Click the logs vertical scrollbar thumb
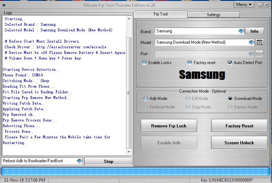The height and width of the screenshot is (183, 272). click(x=129, y=93)
